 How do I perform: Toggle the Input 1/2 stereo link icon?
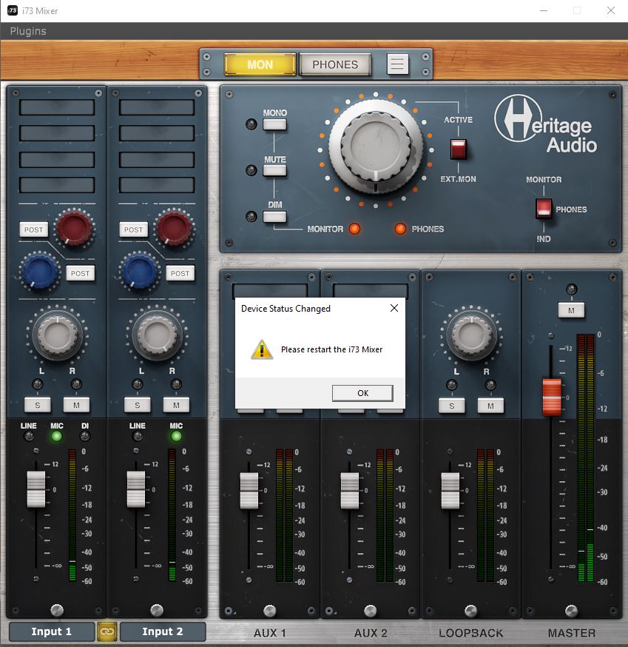click(x=107, y=631)
